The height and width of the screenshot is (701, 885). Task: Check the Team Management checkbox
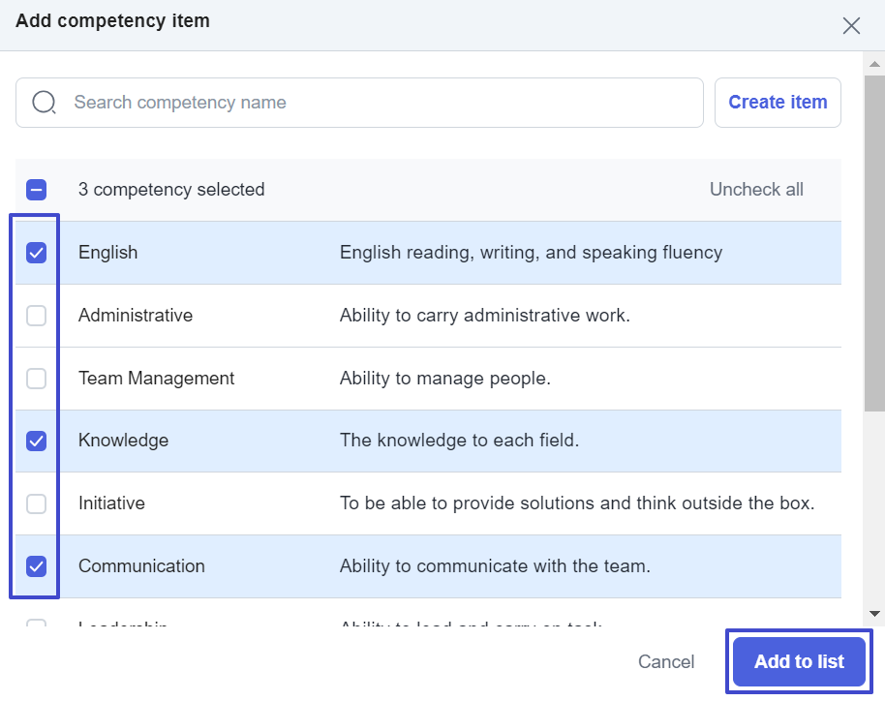click(x=36, y=379)
